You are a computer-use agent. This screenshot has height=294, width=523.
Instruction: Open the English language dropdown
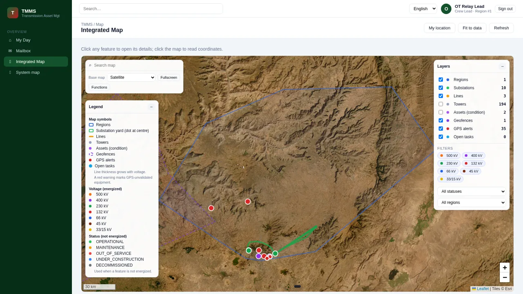(x=423, y=9)
